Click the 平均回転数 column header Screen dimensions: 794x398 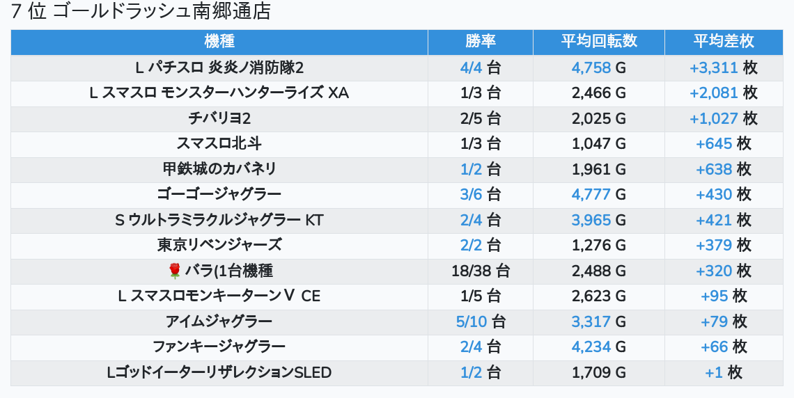598,42
